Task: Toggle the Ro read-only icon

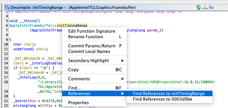Action: (211, 7)
